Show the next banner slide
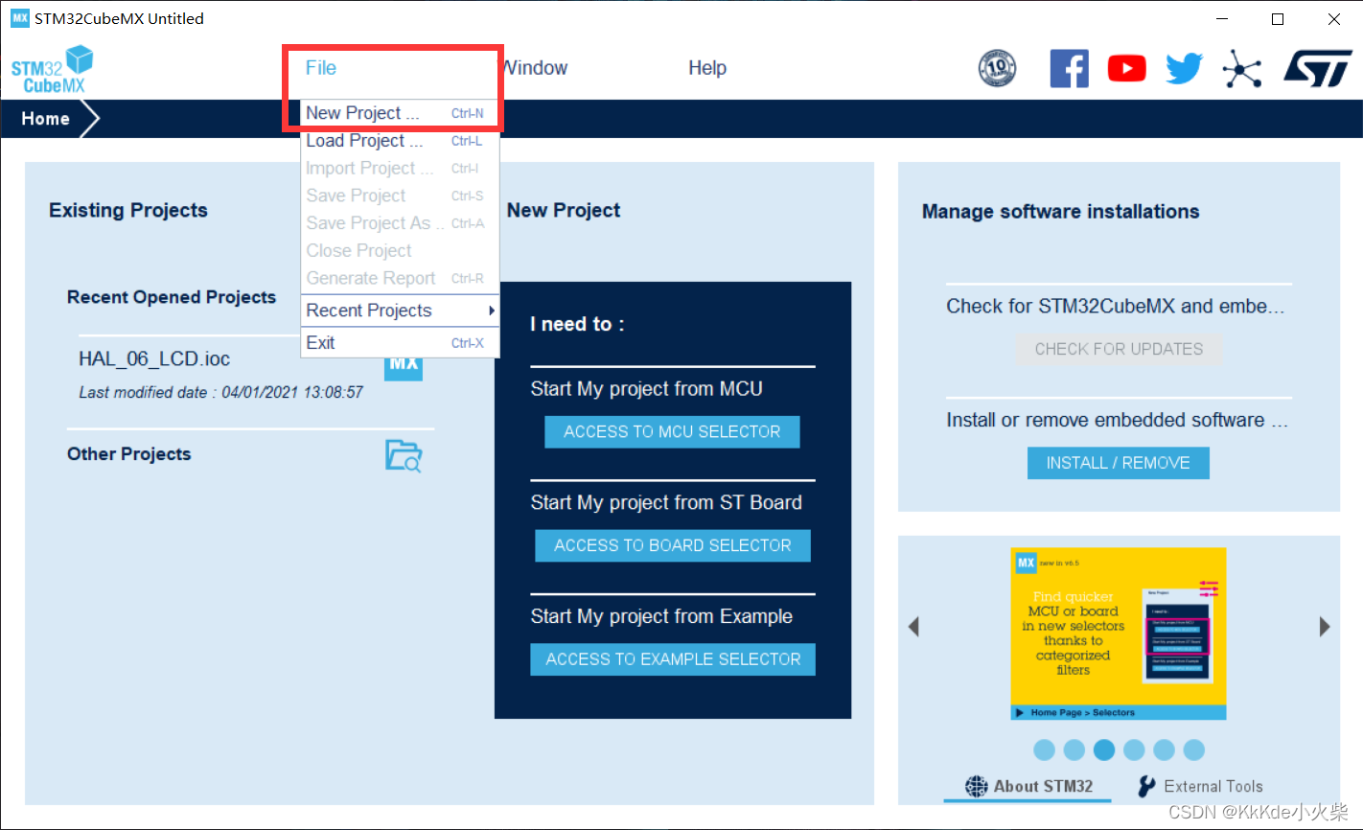Image resolution: width=1363 pixels, height=830 pixels. pos(1325,627)
